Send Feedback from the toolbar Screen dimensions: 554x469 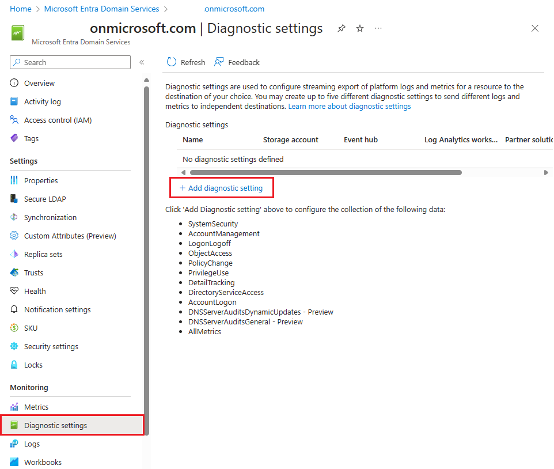click(237, 62)
